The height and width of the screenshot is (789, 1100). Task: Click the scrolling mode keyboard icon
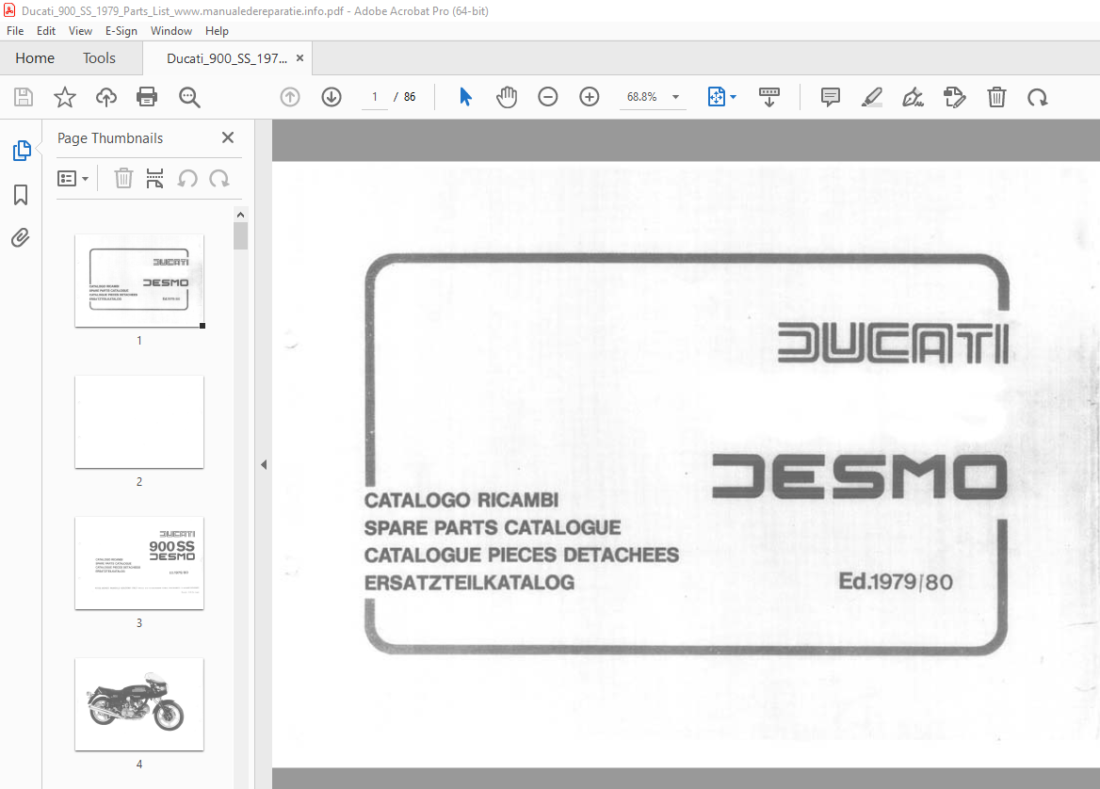point(768,97)
